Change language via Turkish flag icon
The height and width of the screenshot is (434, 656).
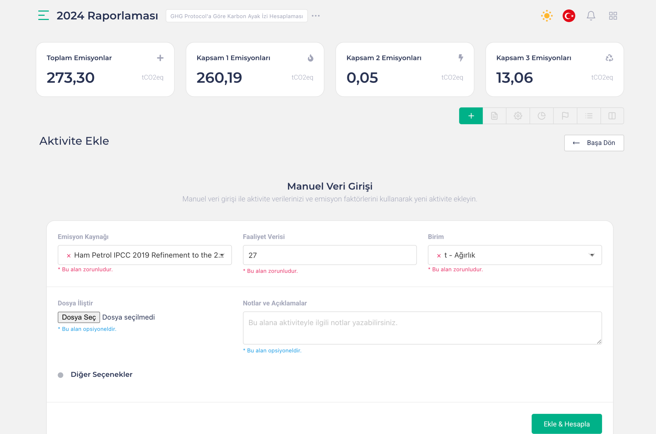[x=569, y=16]
